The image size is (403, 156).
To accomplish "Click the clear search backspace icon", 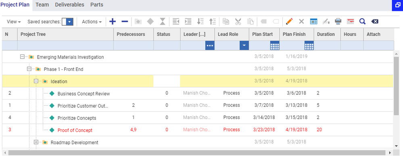I will pos(375,22).
